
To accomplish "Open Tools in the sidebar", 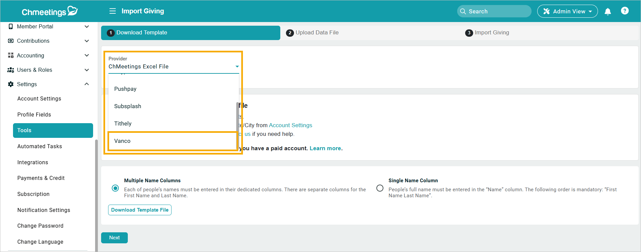I will coord(53,131).
